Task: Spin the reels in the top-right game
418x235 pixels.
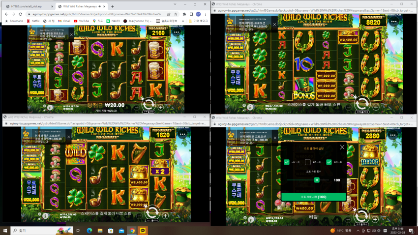Action: tap(362, 103)
